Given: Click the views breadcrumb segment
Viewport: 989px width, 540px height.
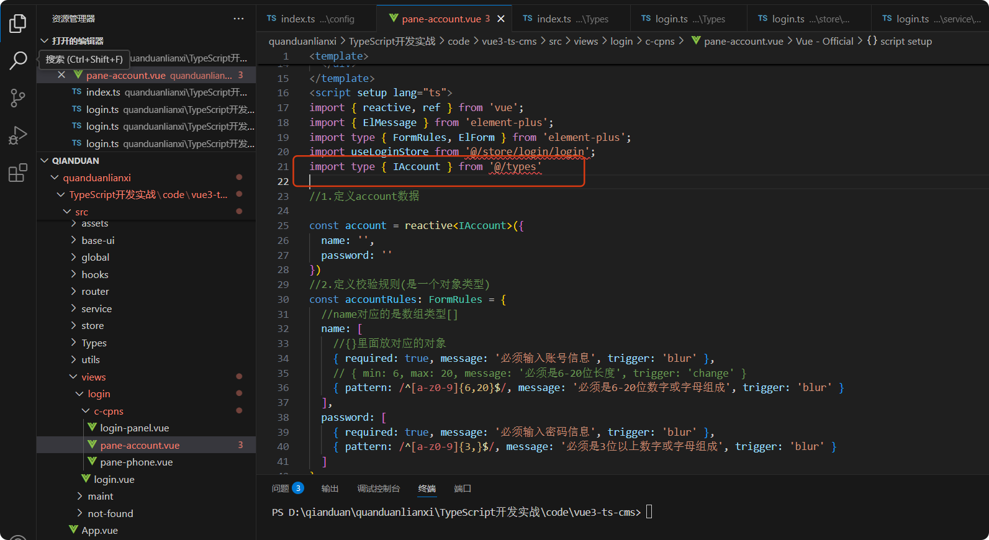Looking at the screenshot, I should [x=585, y=41].
